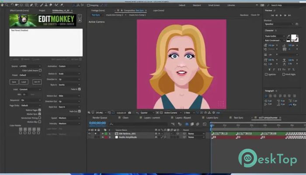Select the Roto Brush tool
This screenshot has width=306, height=175.
pos(56,5)
